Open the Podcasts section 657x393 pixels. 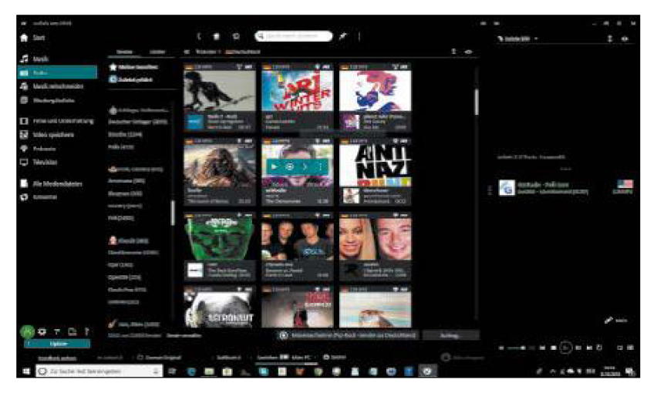[38, 149]
